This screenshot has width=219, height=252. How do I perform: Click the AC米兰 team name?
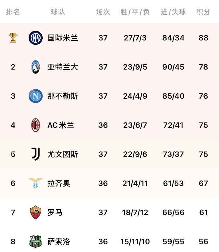(x=61, y=125)
